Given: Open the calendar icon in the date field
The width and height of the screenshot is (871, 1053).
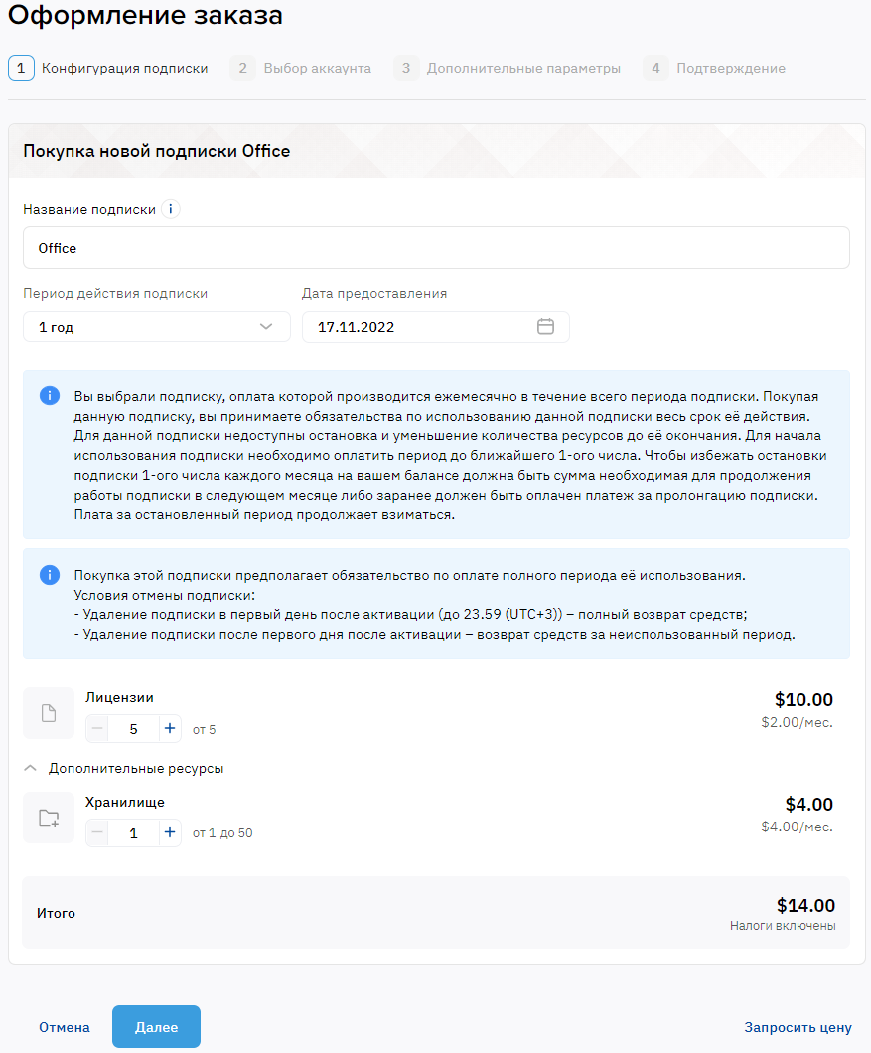Looking at the screenshot, I should click(x=545, y=327).
